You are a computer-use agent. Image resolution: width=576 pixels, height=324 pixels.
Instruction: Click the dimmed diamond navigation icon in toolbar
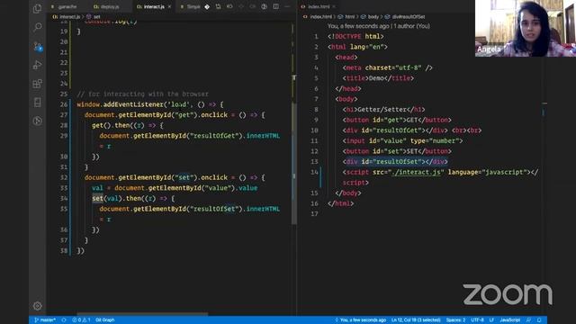tap(241, 6)
